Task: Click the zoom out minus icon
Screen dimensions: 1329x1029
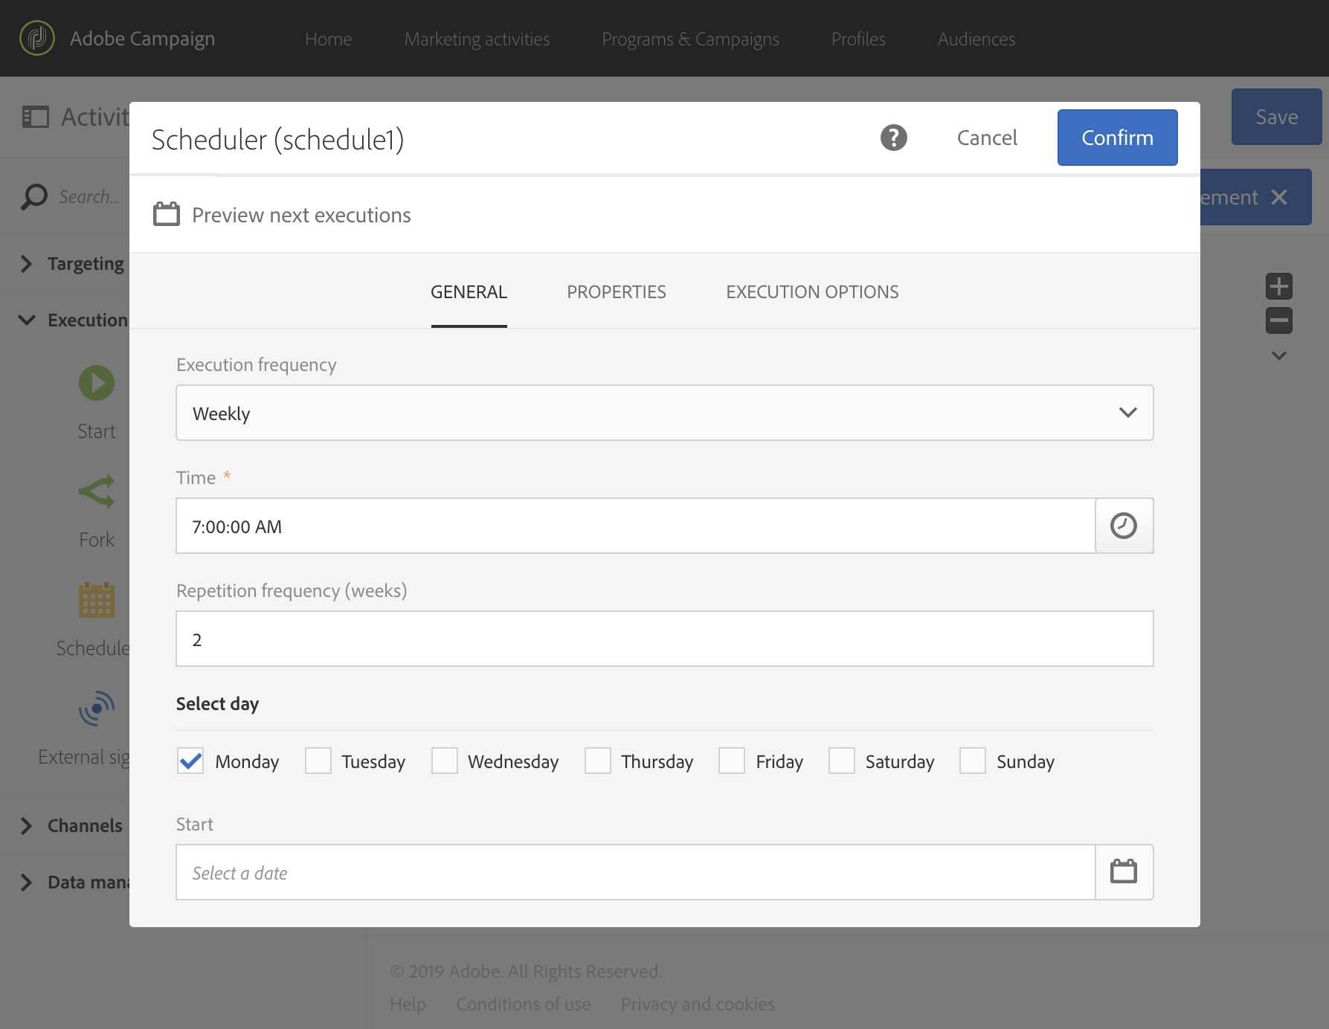Action: click(1278, 320)
